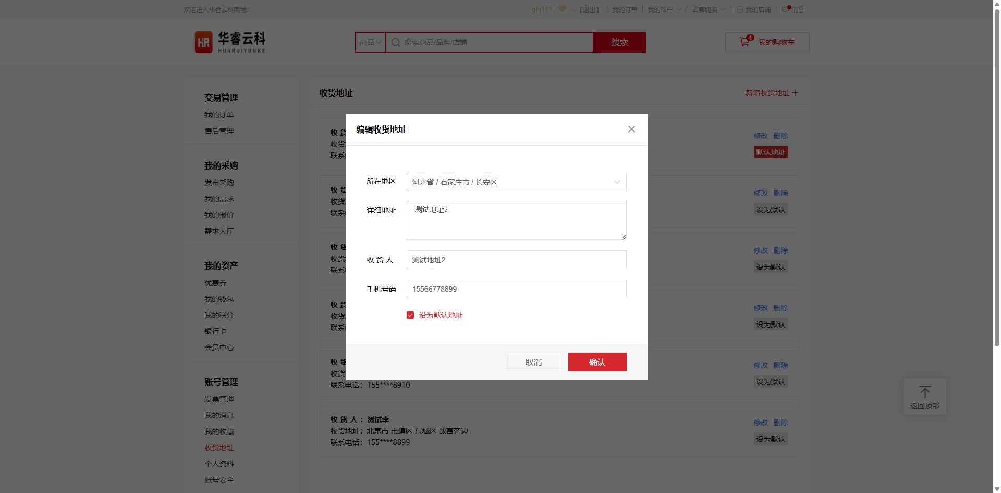Click the shopping cart icon
The image size is (1001, 493).
point(744,42)
